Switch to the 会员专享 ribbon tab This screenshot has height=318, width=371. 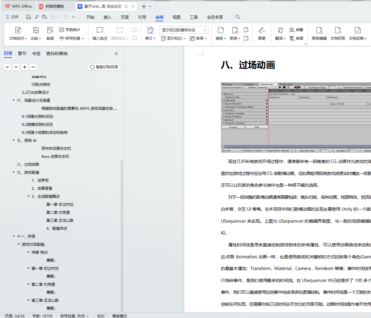(x=215, y=17)
